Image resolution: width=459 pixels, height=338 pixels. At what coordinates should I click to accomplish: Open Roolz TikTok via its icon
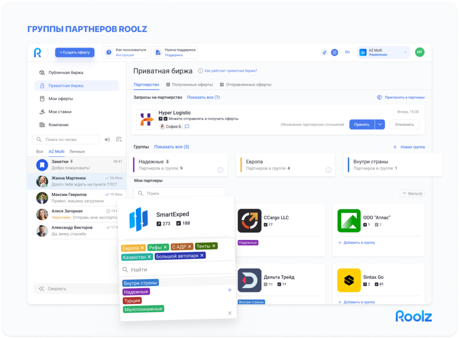325,52
